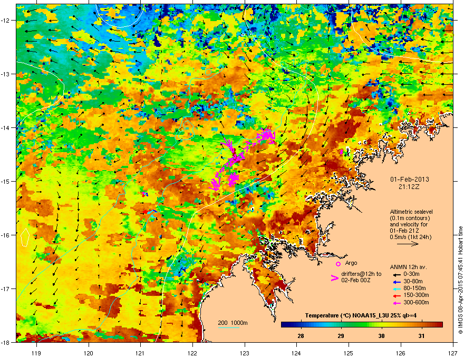The width and height of the screenshot is (464, 358).
Task: Click the Argo legend label
Action: (x=351, y=263)
